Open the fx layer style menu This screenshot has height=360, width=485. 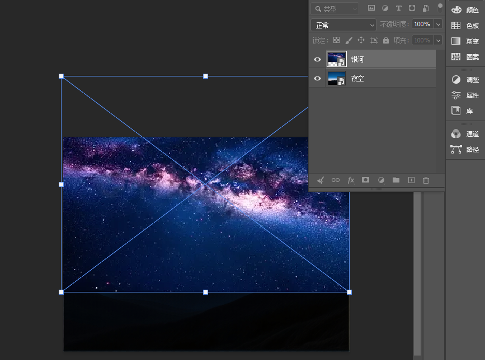(350, 180)
